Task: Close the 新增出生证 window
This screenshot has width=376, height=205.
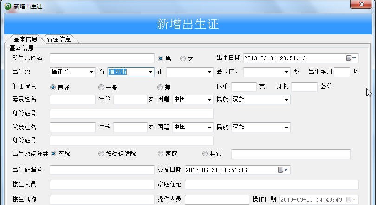Action: [361, 4]
